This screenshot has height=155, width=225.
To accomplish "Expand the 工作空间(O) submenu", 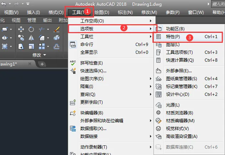I will click(111, 21).
